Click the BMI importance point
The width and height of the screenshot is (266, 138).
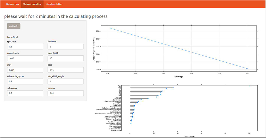(x=173, y=87)
